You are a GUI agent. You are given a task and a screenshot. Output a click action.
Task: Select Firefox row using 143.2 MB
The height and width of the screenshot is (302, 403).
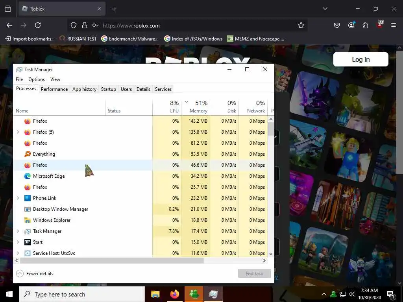point(140,121)
